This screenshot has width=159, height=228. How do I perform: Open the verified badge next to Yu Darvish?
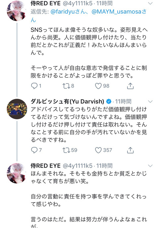pos(109,101)
